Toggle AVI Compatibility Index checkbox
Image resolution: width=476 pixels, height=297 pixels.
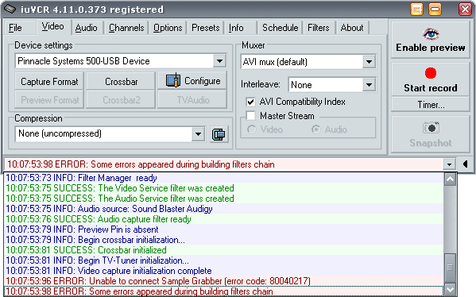pyautogui.click(x=251, y=102)
